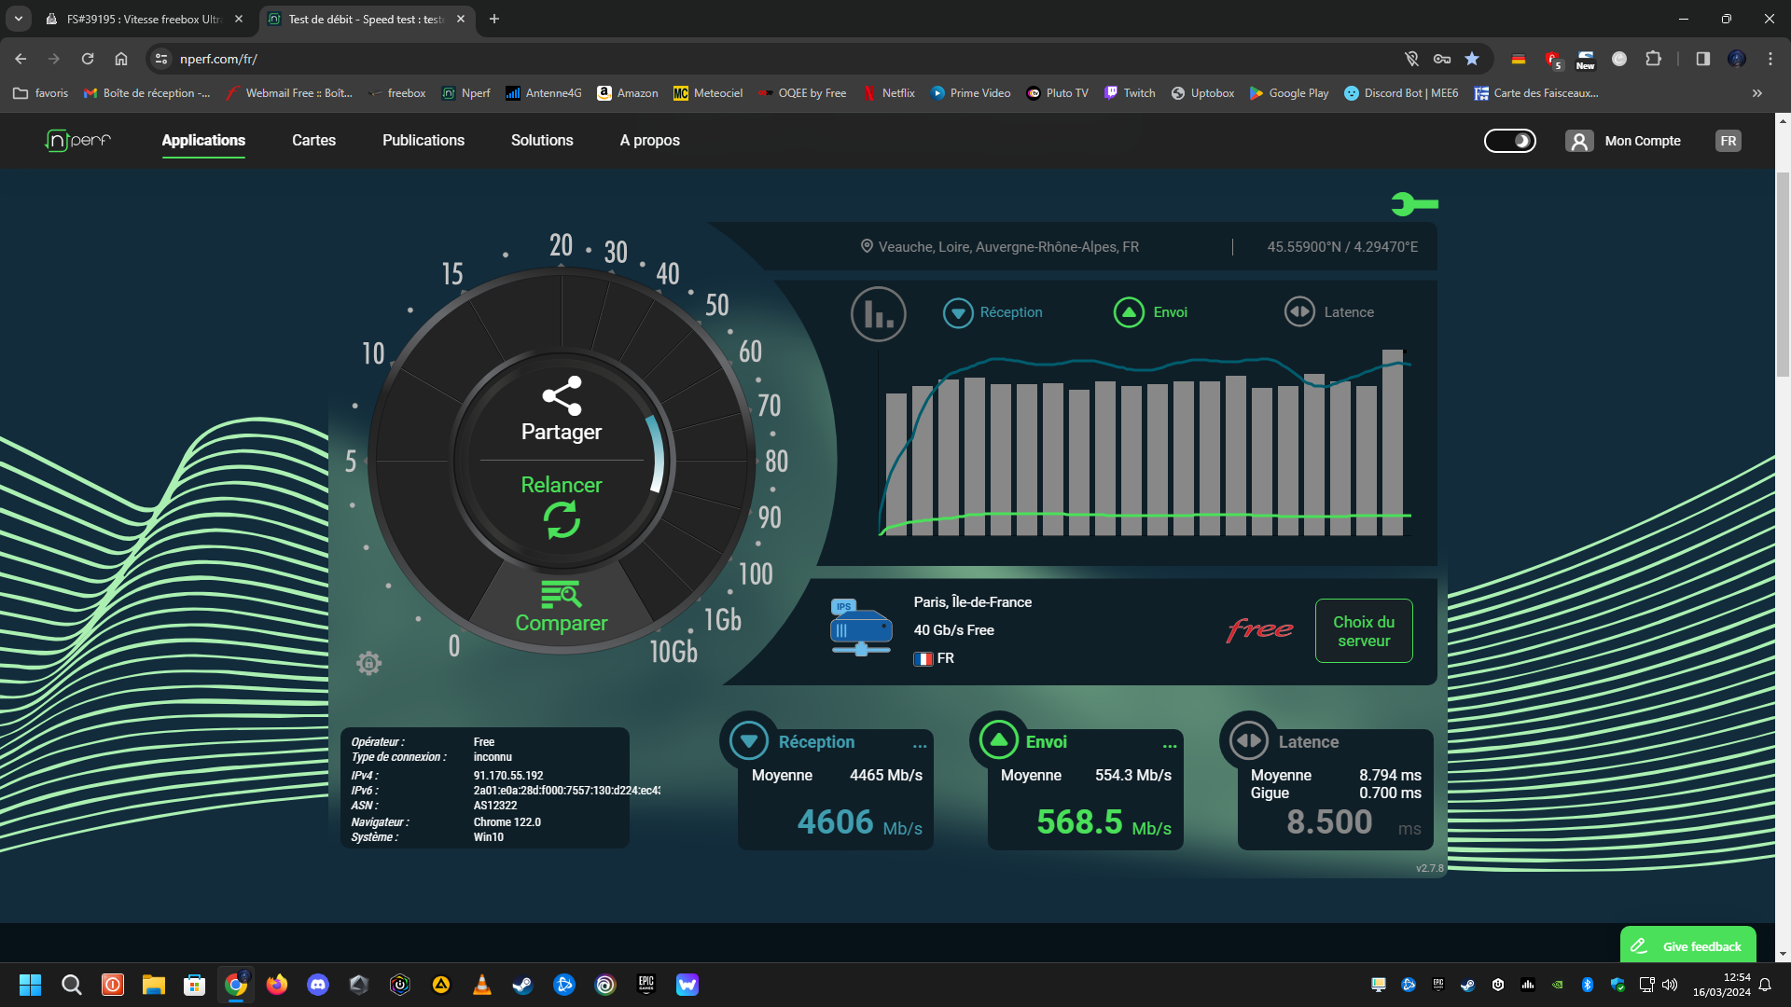Click the nPerf logo
The height and width of the screenshot is (1007, 1791).
(78, 141)
